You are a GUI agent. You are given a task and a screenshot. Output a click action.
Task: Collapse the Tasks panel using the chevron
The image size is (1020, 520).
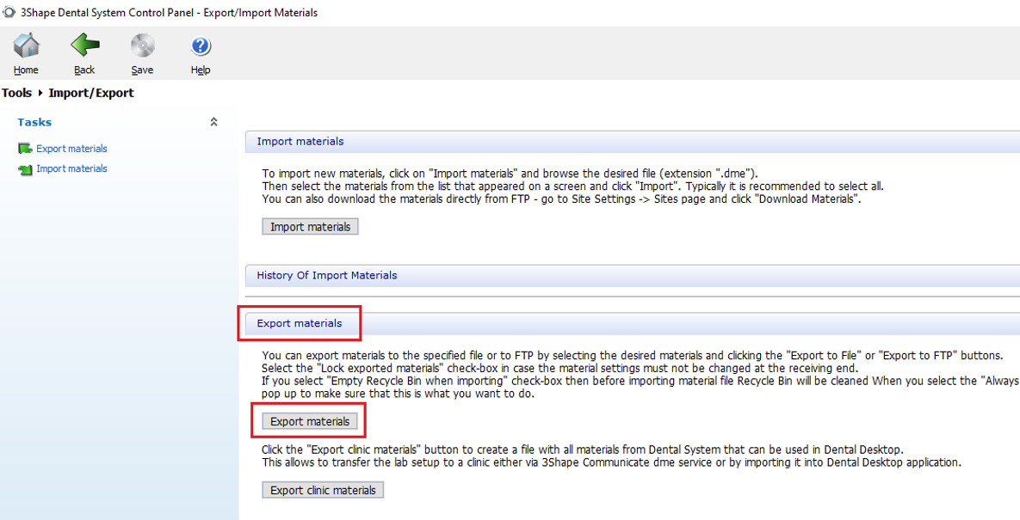point(213,122)
